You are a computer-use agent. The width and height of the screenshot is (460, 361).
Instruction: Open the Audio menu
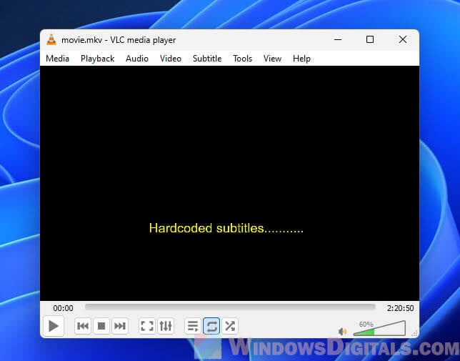[137, 59]
